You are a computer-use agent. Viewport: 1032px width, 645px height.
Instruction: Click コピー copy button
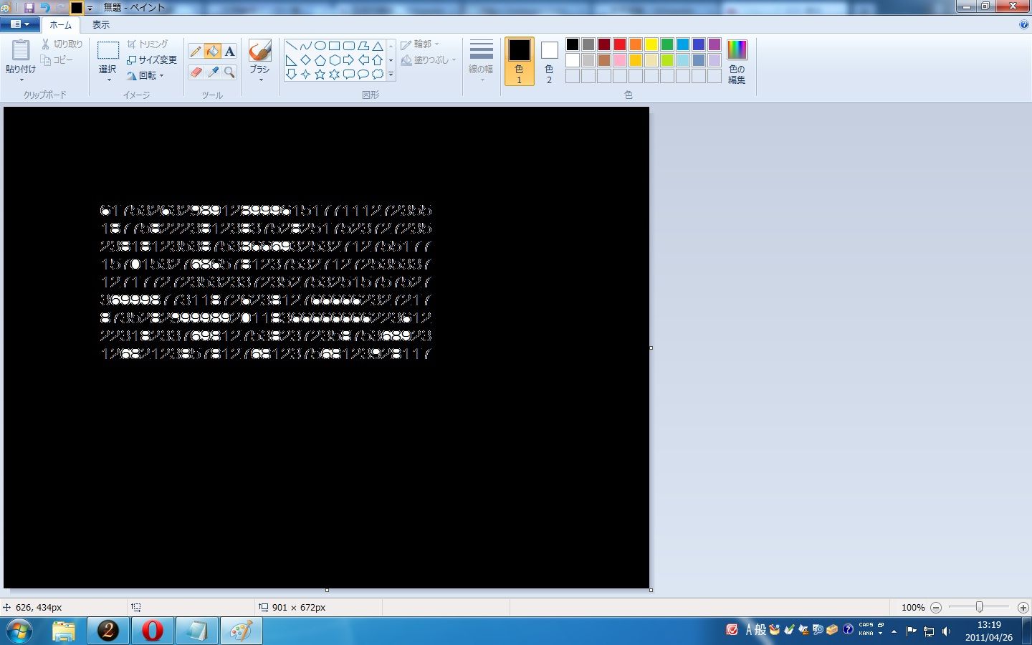(x=57, y=60)
